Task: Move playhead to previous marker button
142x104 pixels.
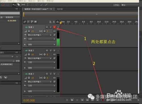Action: pos(82,100)
